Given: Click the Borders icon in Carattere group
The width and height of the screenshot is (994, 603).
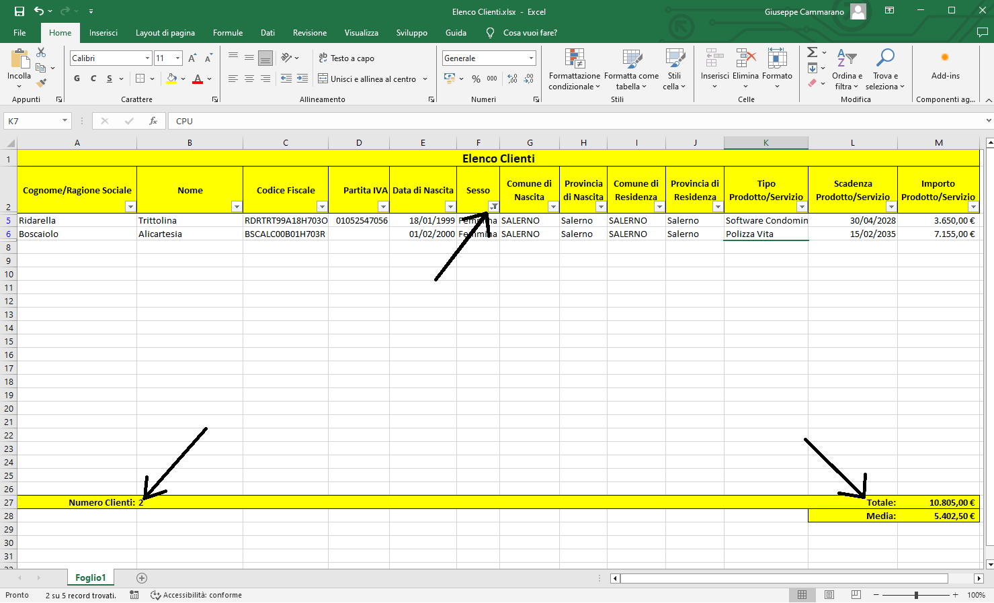Looking at the screenshot, I should [140, 79].
